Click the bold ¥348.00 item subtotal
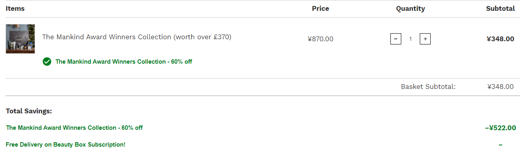Screen dimensions: 520x149 coord(500,39)
